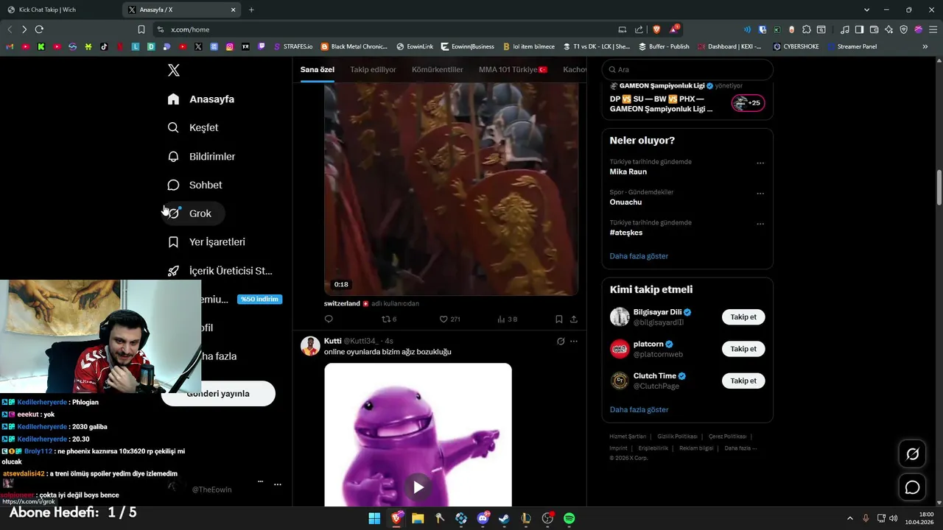Open Kutti's profile avatar
This screenshot has width=943, height=530.
(x=310, y=346)
